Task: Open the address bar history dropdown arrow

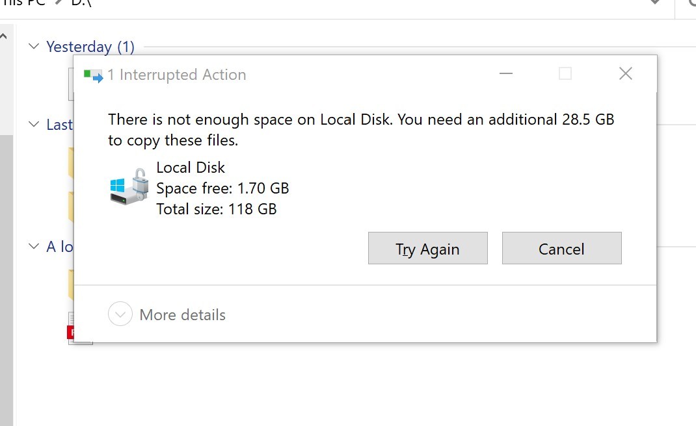Action: tap(655, 2)
